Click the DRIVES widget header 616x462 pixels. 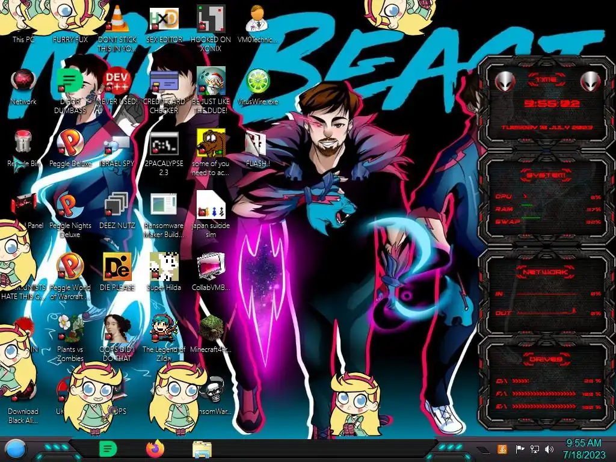coord(546,359)
